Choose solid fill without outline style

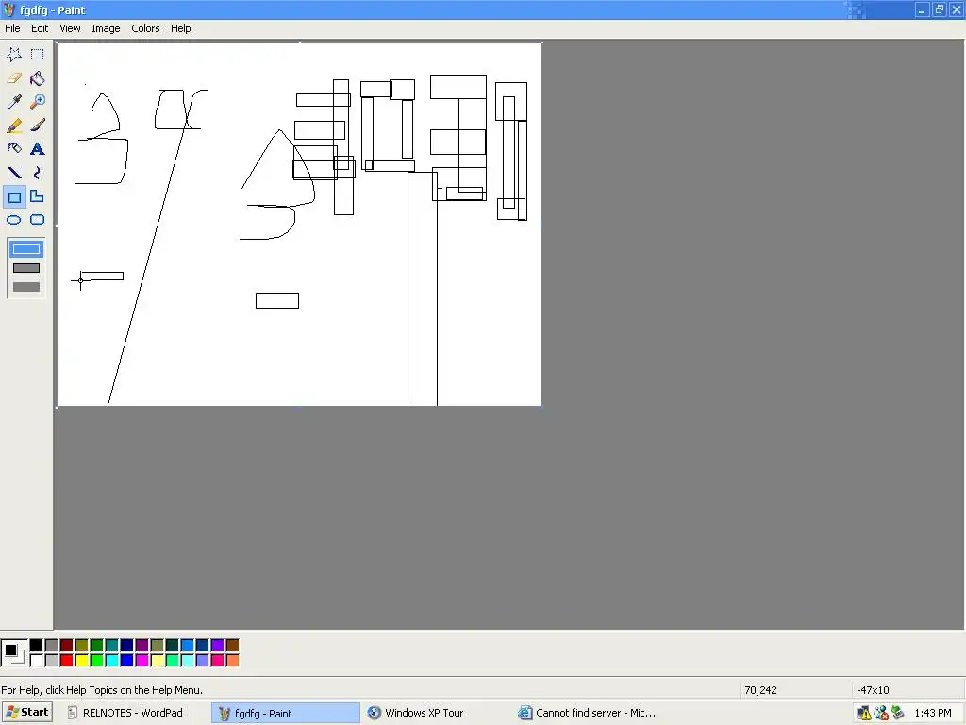pos(25,287)
